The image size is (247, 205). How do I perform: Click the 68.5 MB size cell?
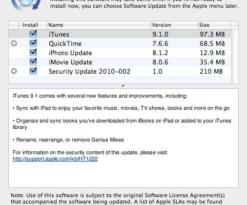coord(212,43)
